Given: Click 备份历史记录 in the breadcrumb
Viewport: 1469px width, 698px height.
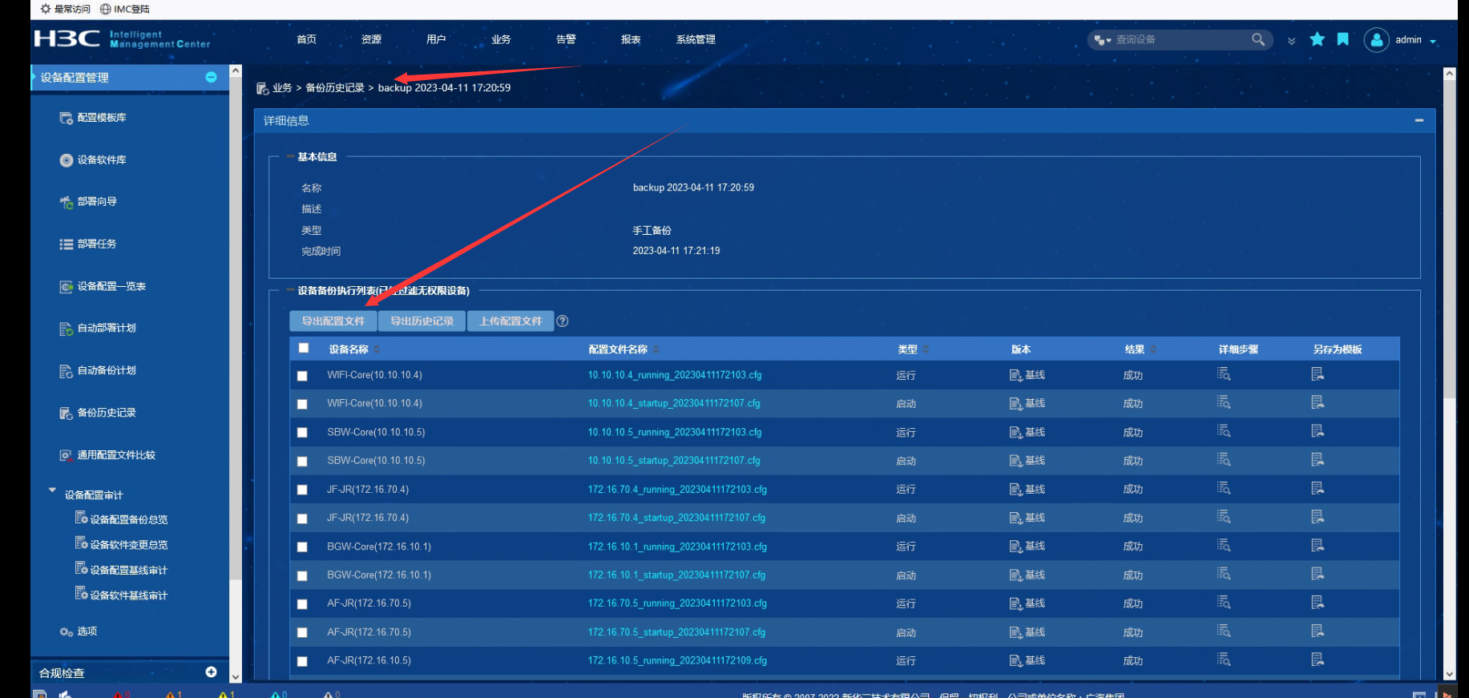Looking at the screenshot, I should 335,88.
